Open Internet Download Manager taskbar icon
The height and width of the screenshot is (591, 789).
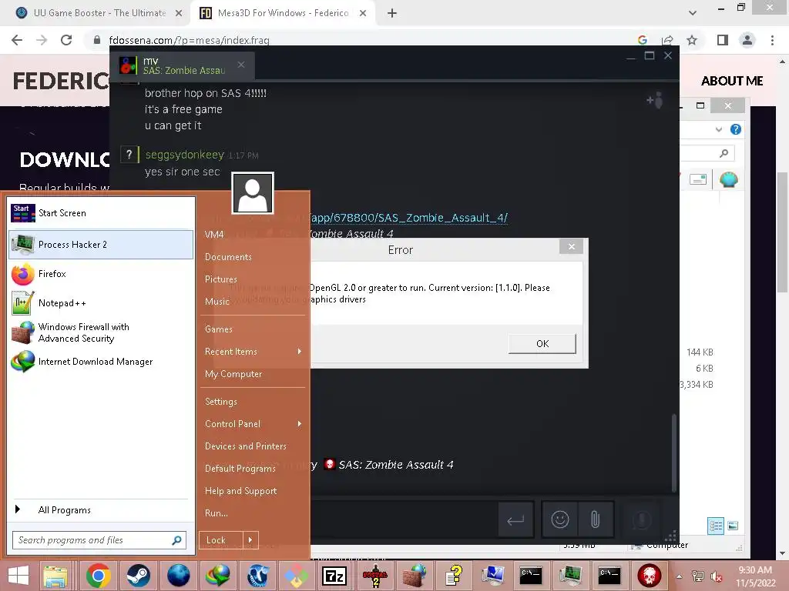[x=217, y=576]
